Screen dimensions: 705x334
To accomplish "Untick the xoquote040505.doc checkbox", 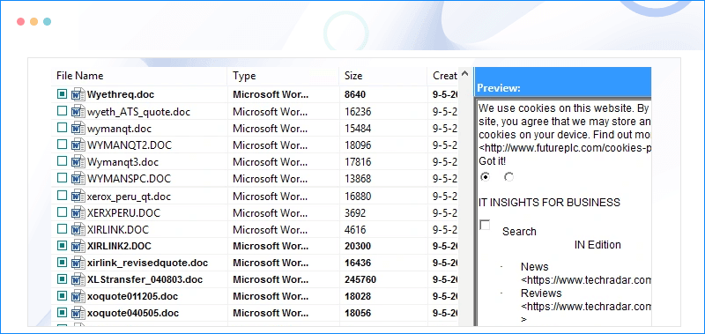I will coord(62,313).
